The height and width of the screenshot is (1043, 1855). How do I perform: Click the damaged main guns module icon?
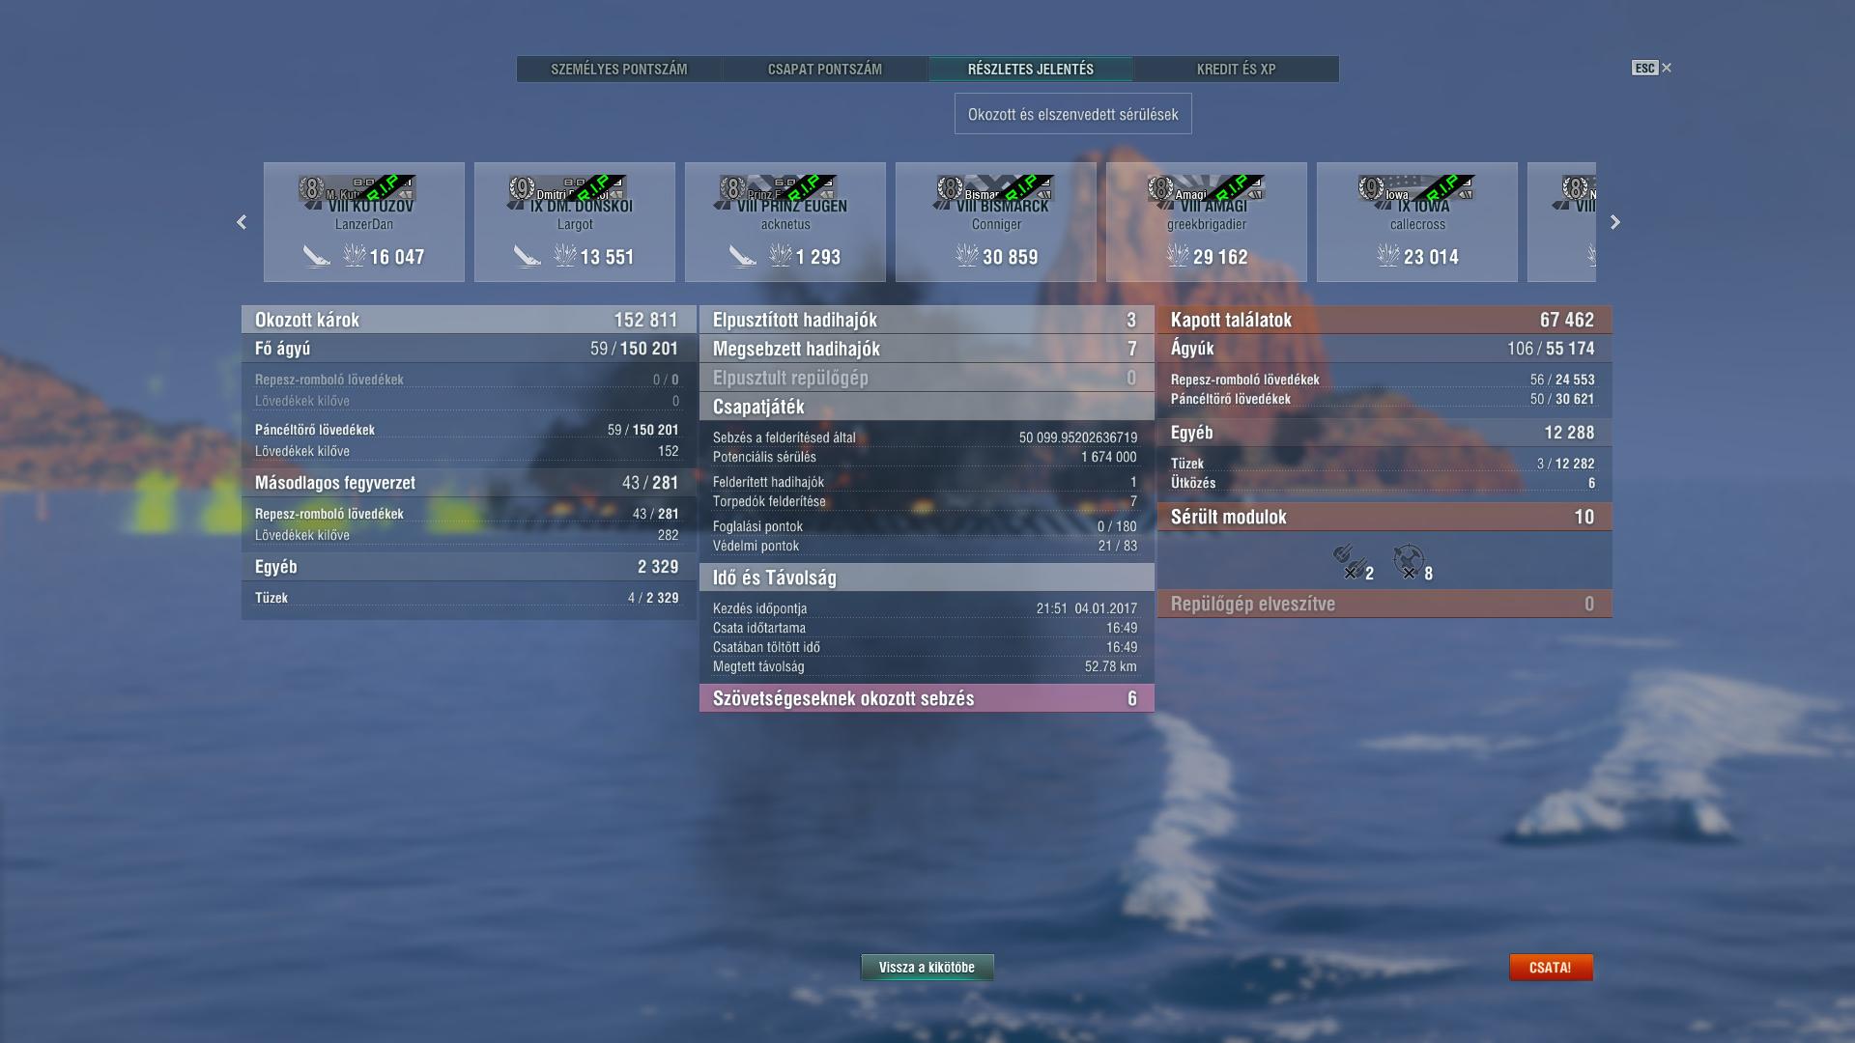tap(1349, 562)
